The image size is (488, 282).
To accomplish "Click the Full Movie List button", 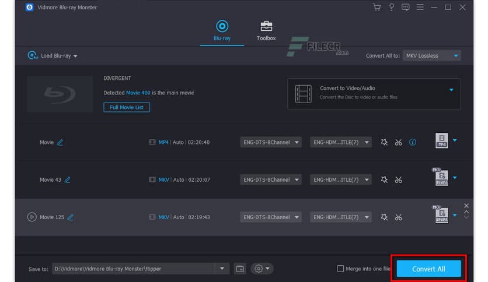I will click(x=126, y=107).
